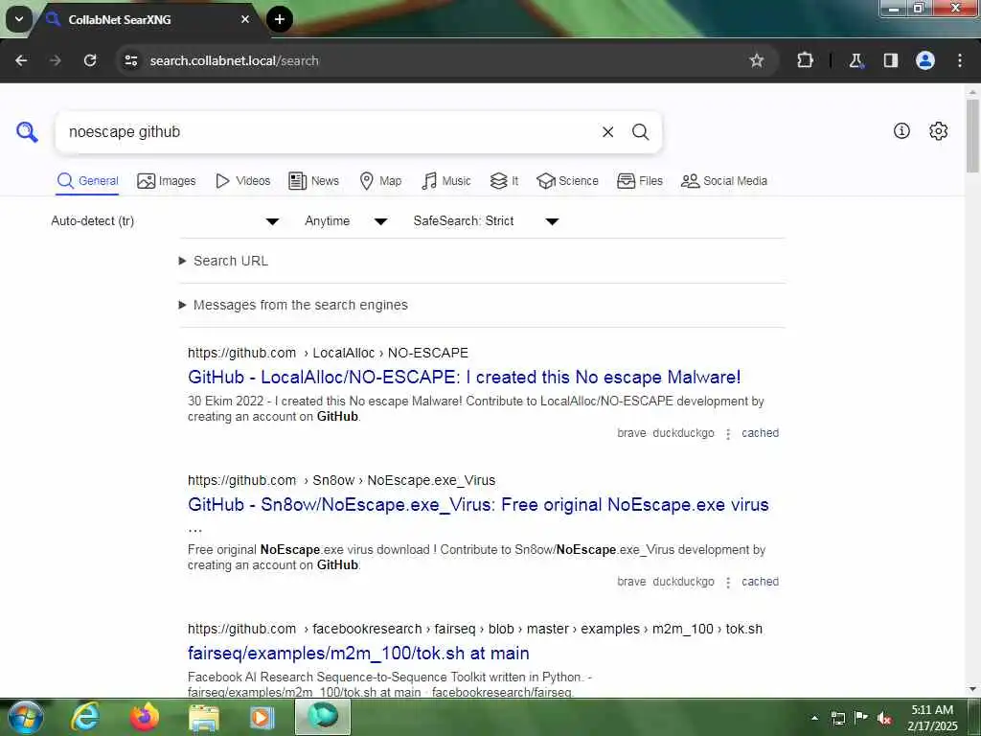Click the browser address bar URL
This screenshot has height=736, width=981.
point(234,60)
